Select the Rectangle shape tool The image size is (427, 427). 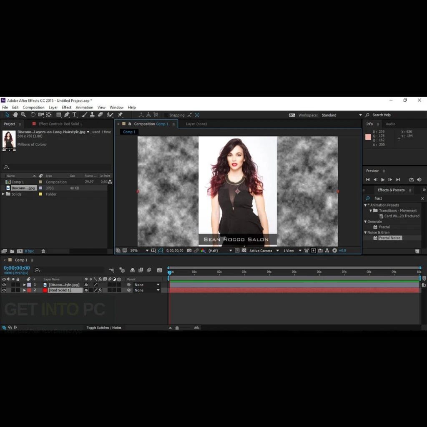pos(58,115)
